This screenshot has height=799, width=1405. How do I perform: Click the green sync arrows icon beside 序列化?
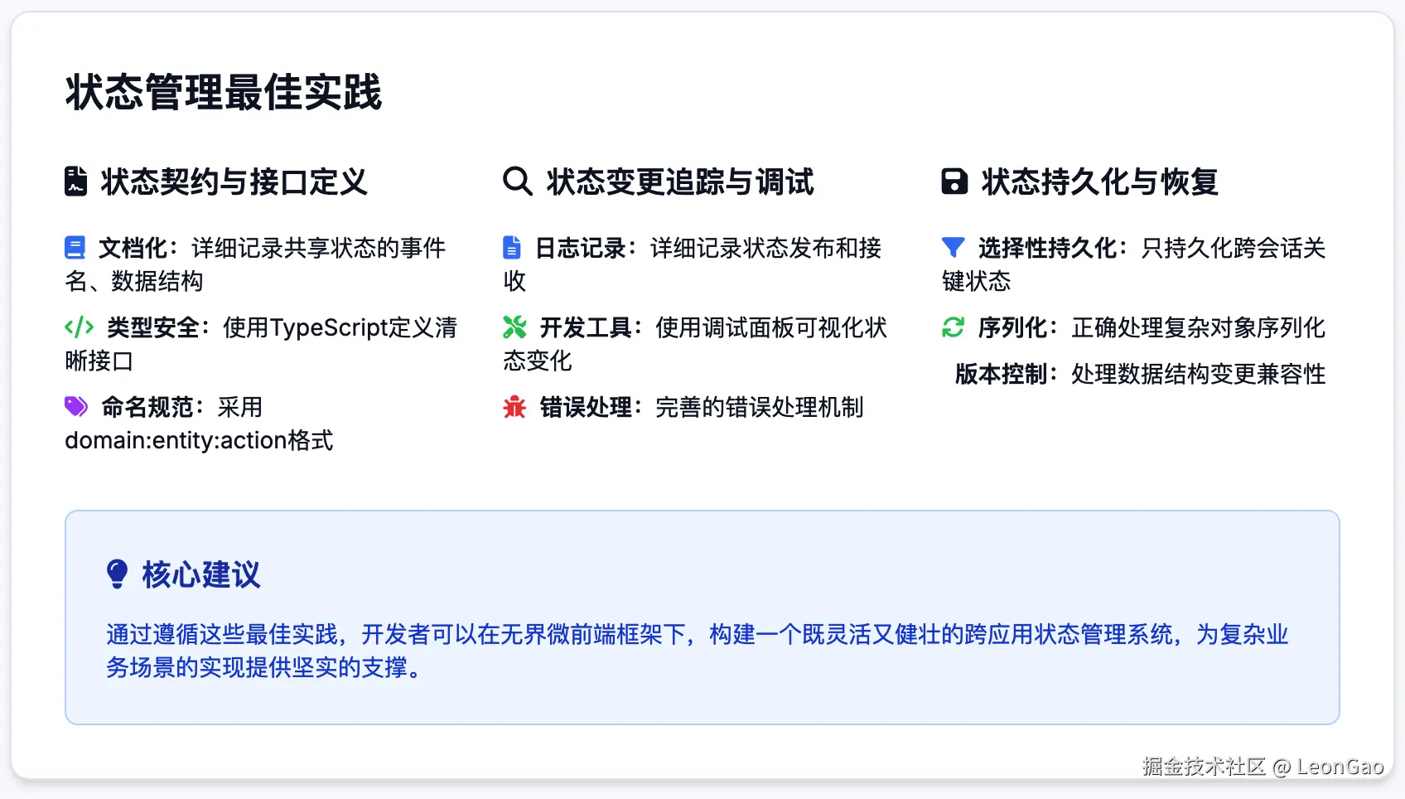pyautogui.click(x=954, y=327)
